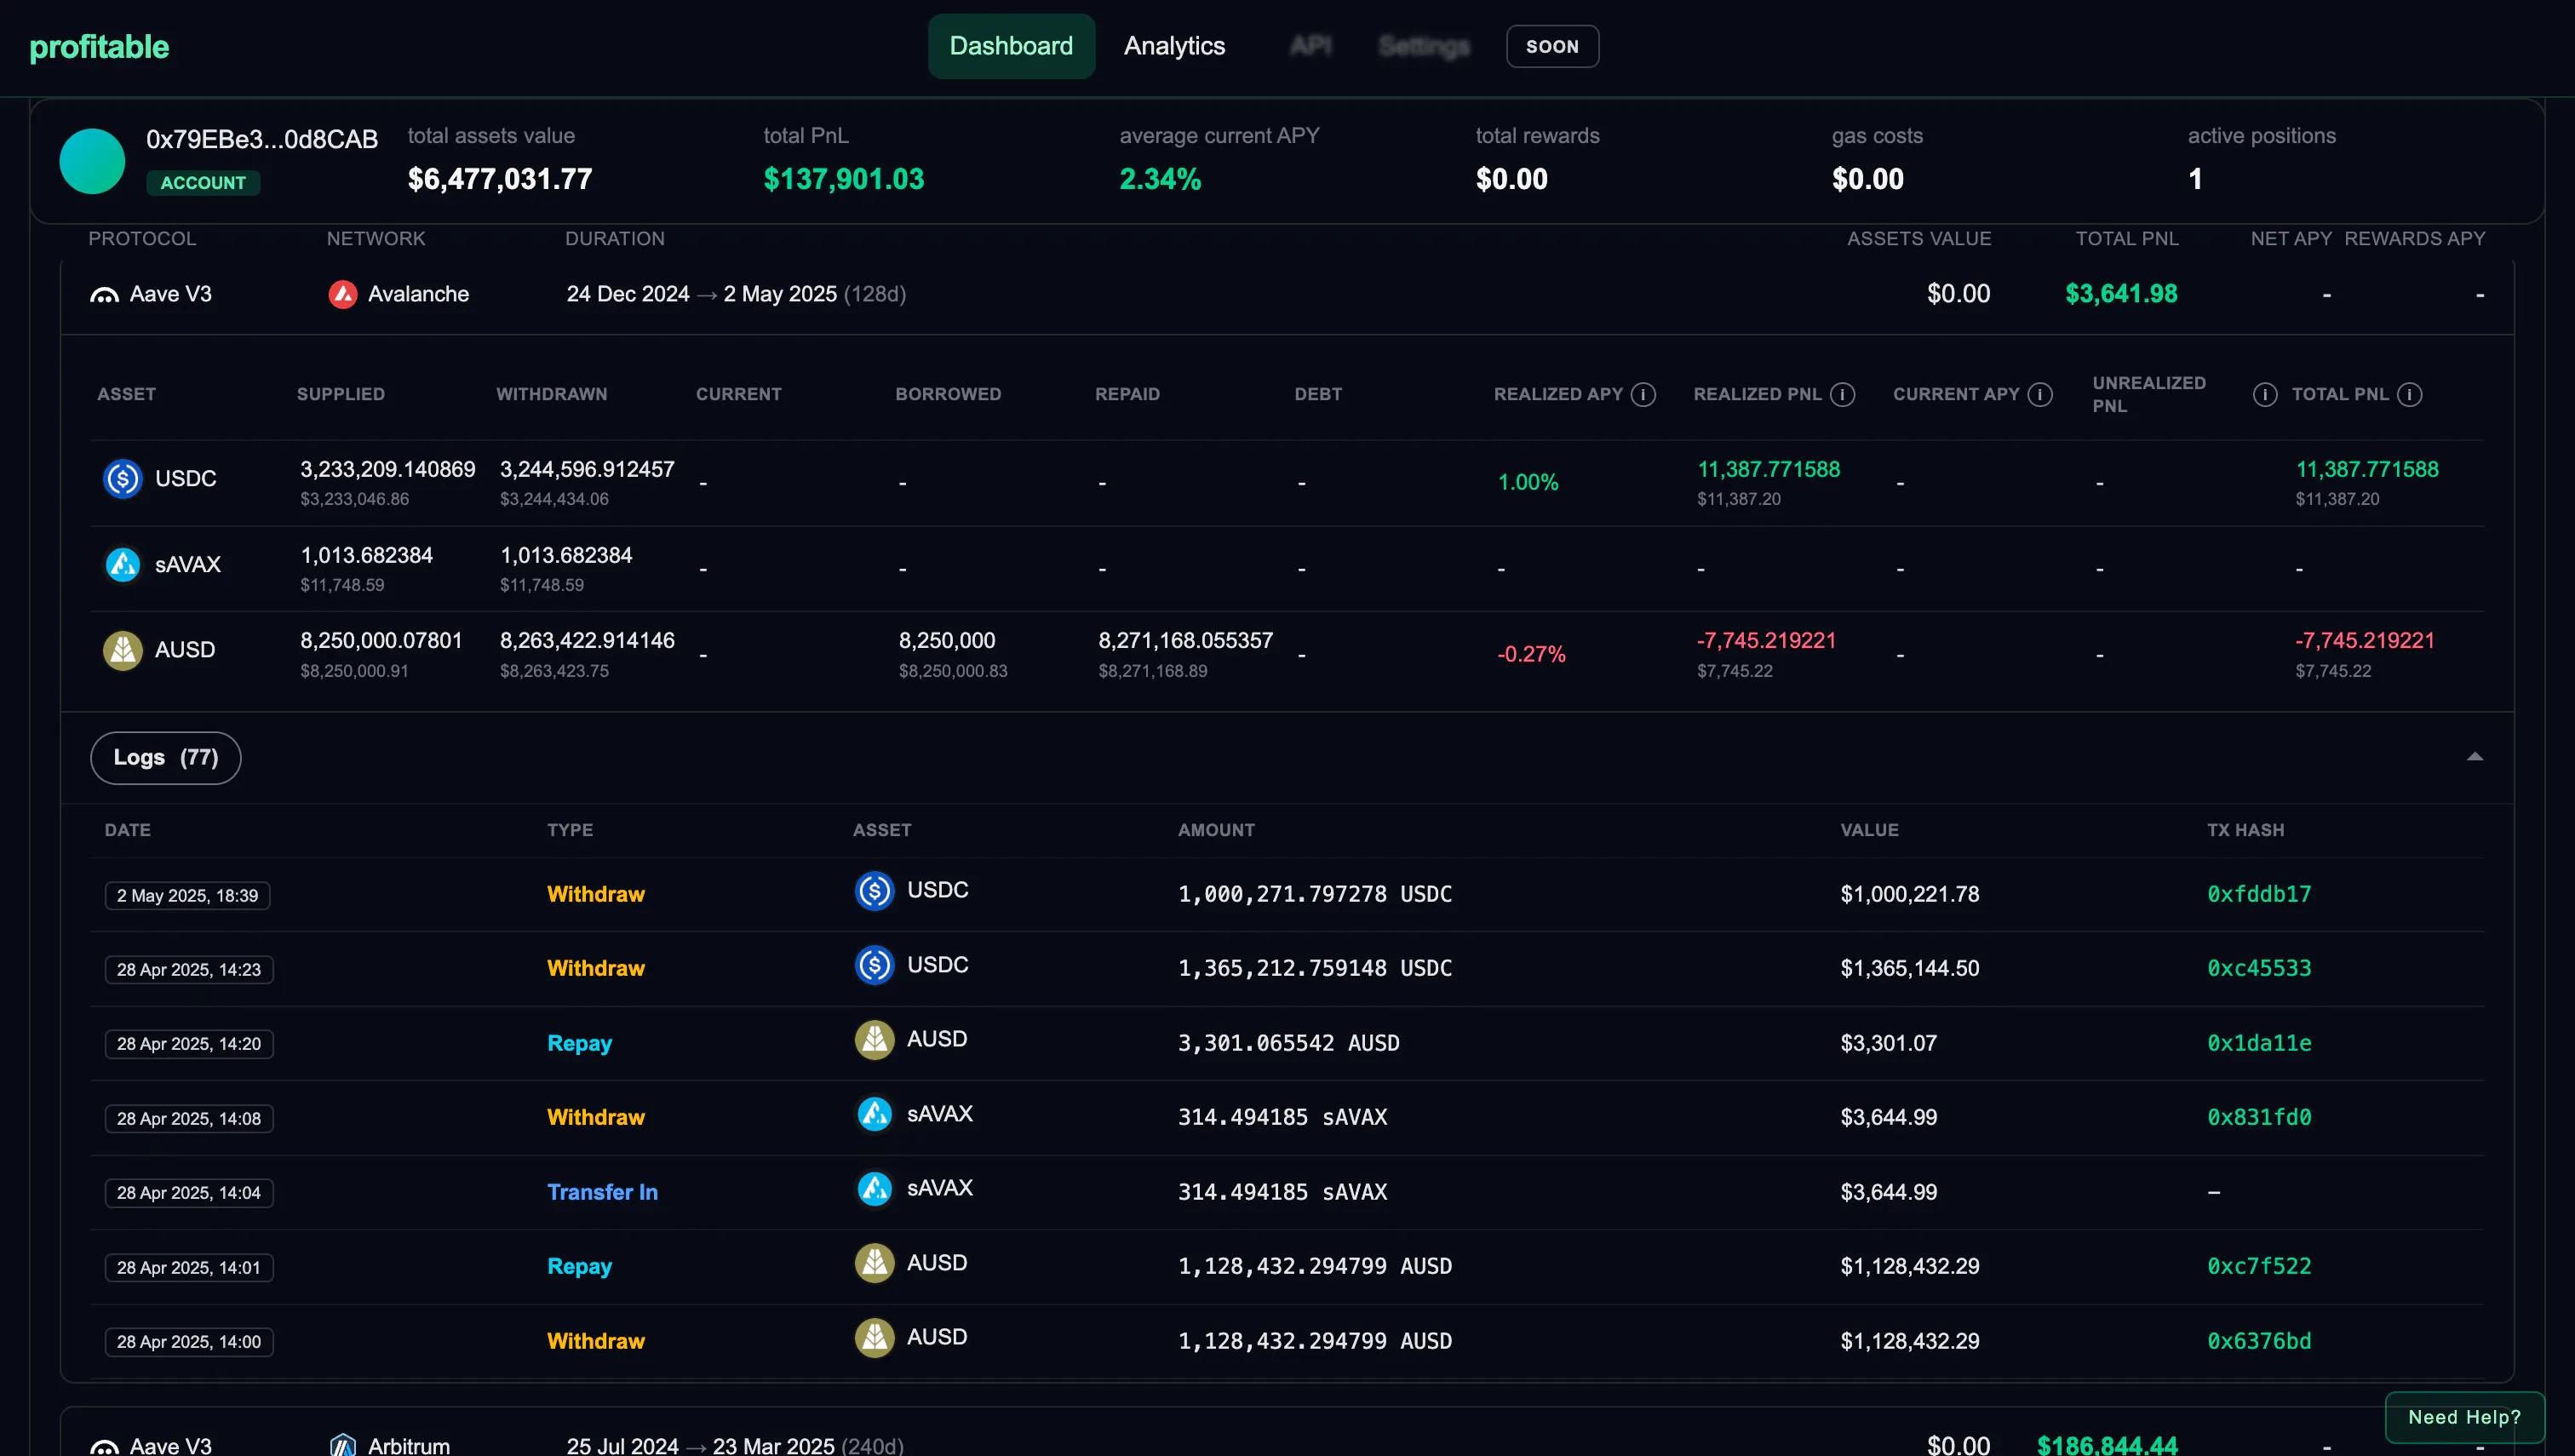Click the date badge 28 Apr 2025, 14:00
This screenshot has width=2575, height=1456.
[x=189, y=1342]
